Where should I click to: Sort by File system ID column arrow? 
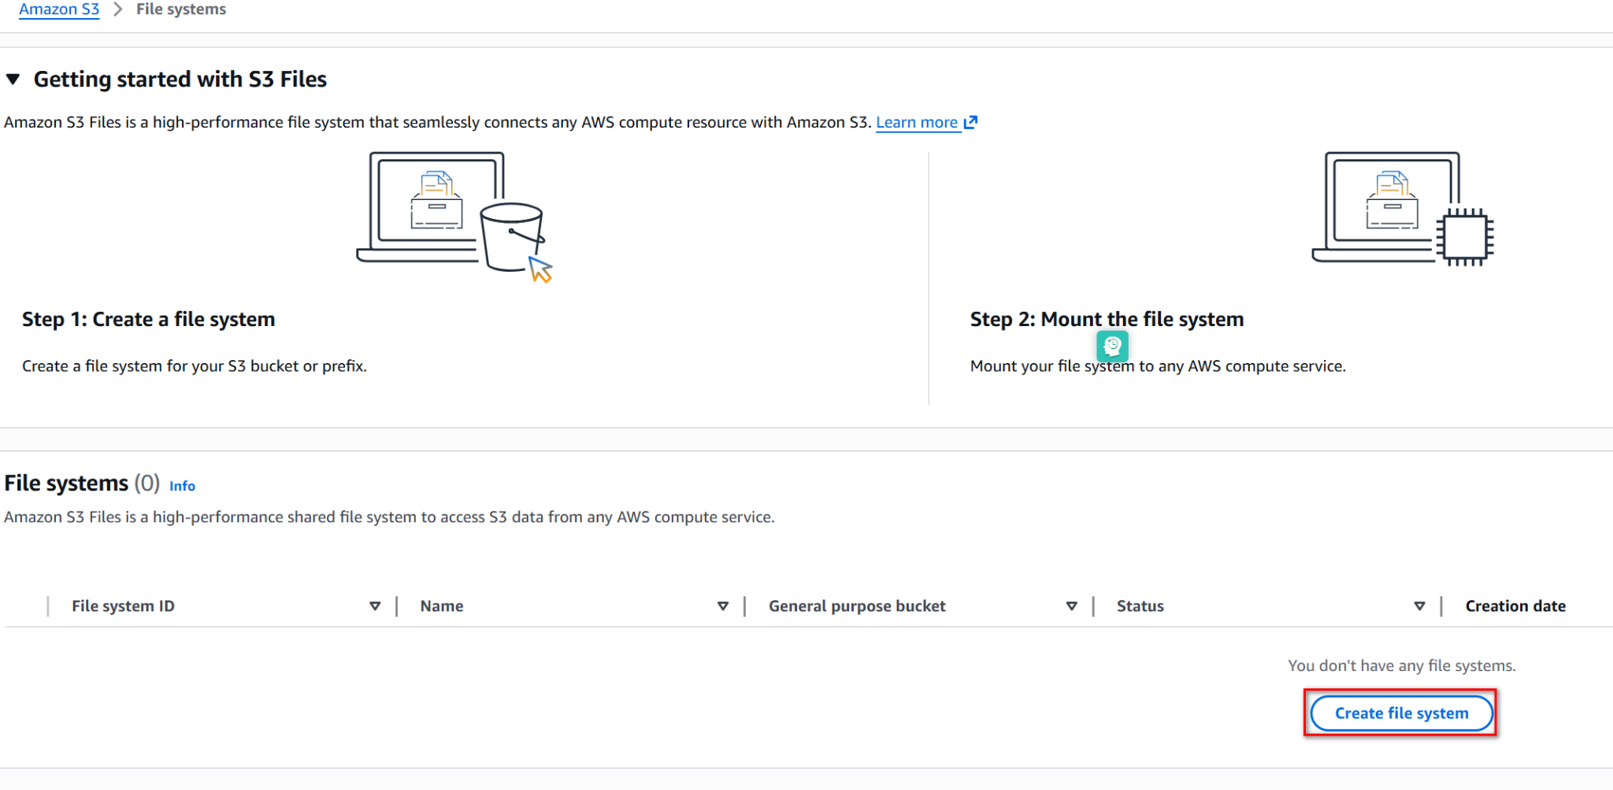tap(375, 606)
